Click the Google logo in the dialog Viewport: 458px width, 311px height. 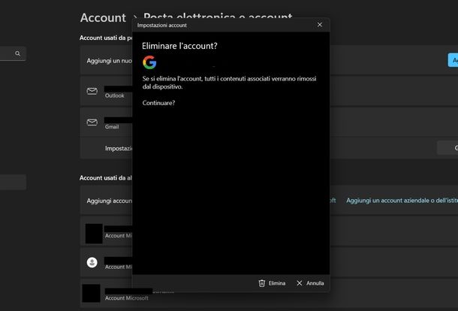[x=149, y=62]
